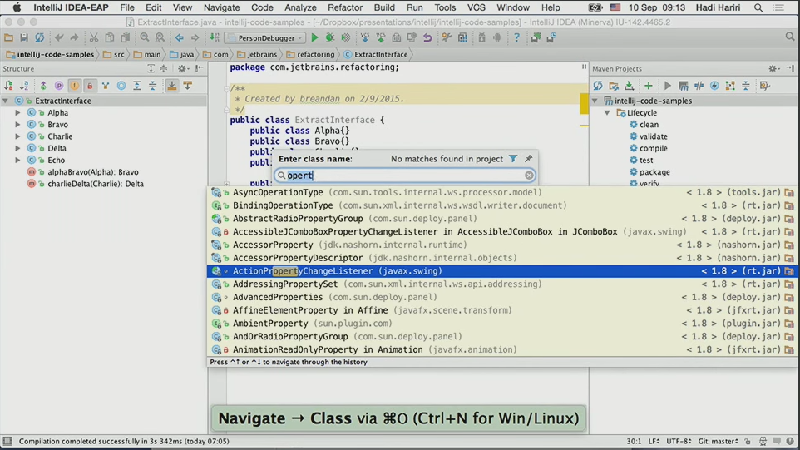The height and width of the screenshot is (450, 800).
Task: Click the Cut scissors icon in the toolbar
Action: 93,37
